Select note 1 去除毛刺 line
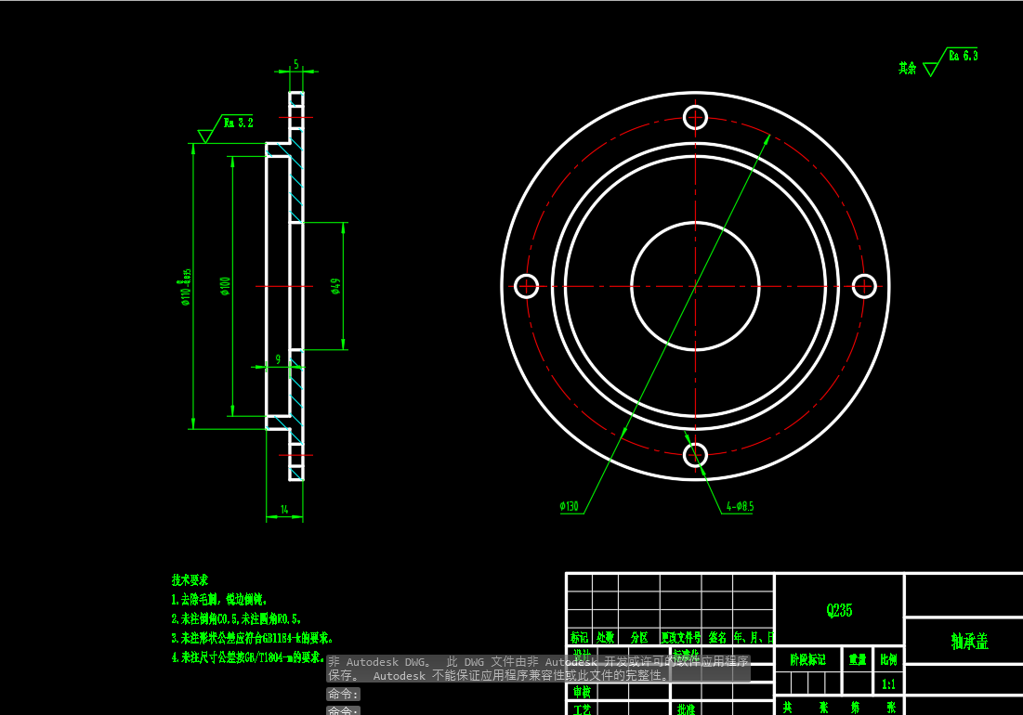Viewport: 1023px width, 715px height. pyautogui.click(x=219, y=600)
